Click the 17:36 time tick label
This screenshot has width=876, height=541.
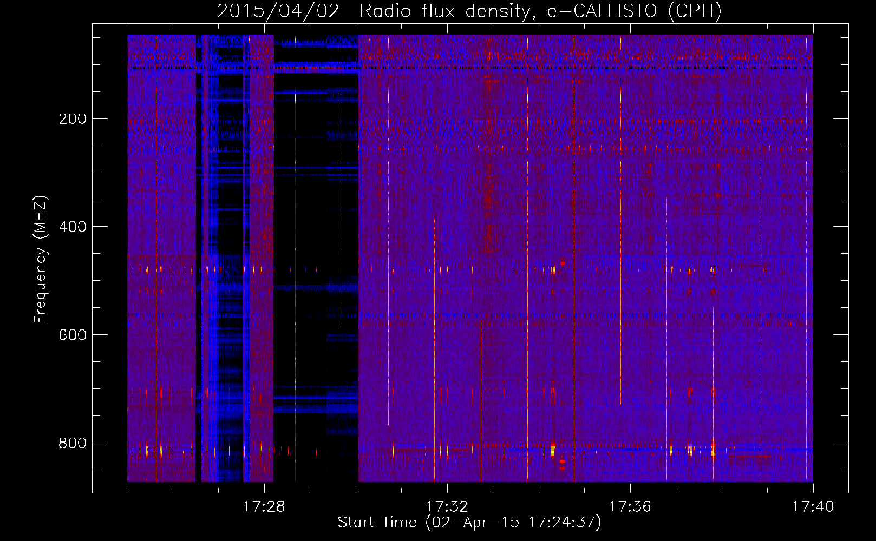(630, 507)
